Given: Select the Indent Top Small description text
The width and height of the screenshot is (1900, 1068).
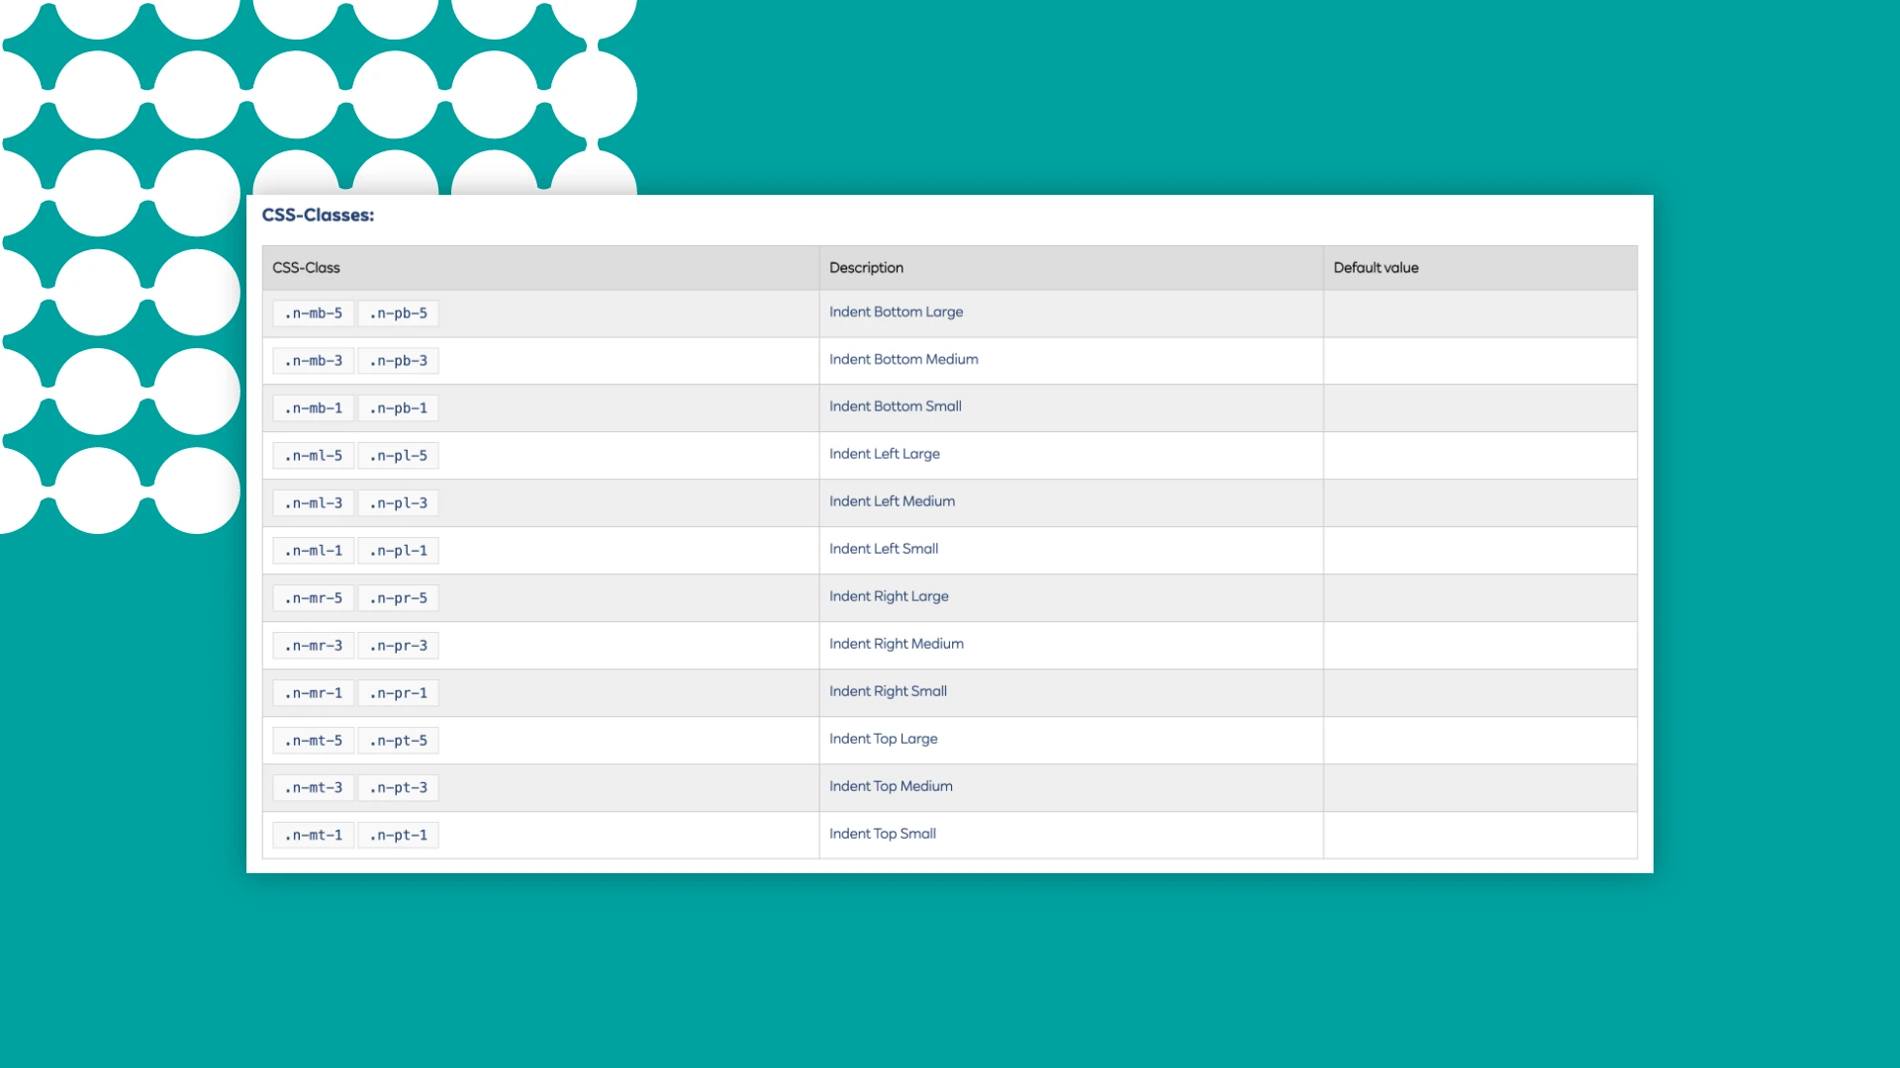Looking at the screenshot, I should point(882,834).
